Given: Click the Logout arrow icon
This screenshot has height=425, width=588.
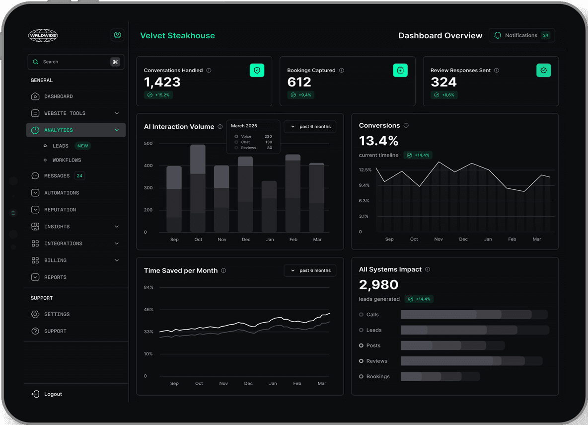Looking at the screenshot, I should [35, 394].
